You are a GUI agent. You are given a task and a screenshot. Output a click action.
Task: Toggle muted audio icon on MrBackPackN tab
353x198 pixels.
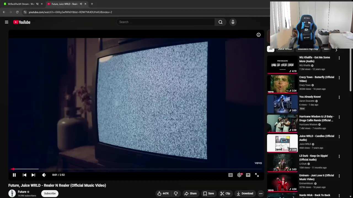pyautogui.click(x=37, y=4)
